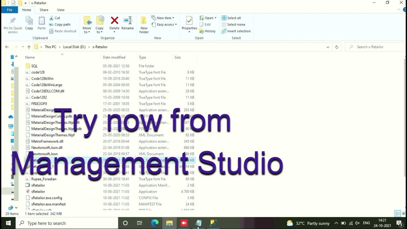Switch to the Home ribbon tab
The width and height of the screenshot is (407, 229).
(27, 10)
